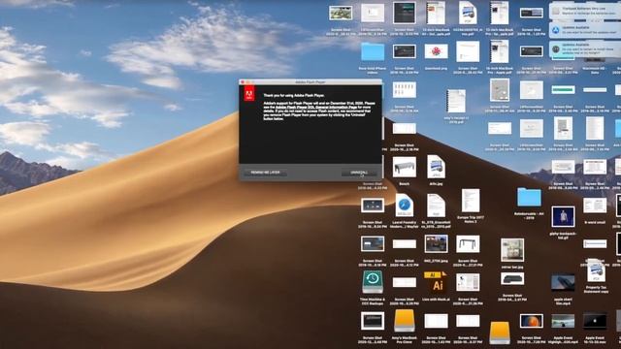Viewport: 621px width, 349px height.
Task: Select the B-word small document
Action: point(595,206)
